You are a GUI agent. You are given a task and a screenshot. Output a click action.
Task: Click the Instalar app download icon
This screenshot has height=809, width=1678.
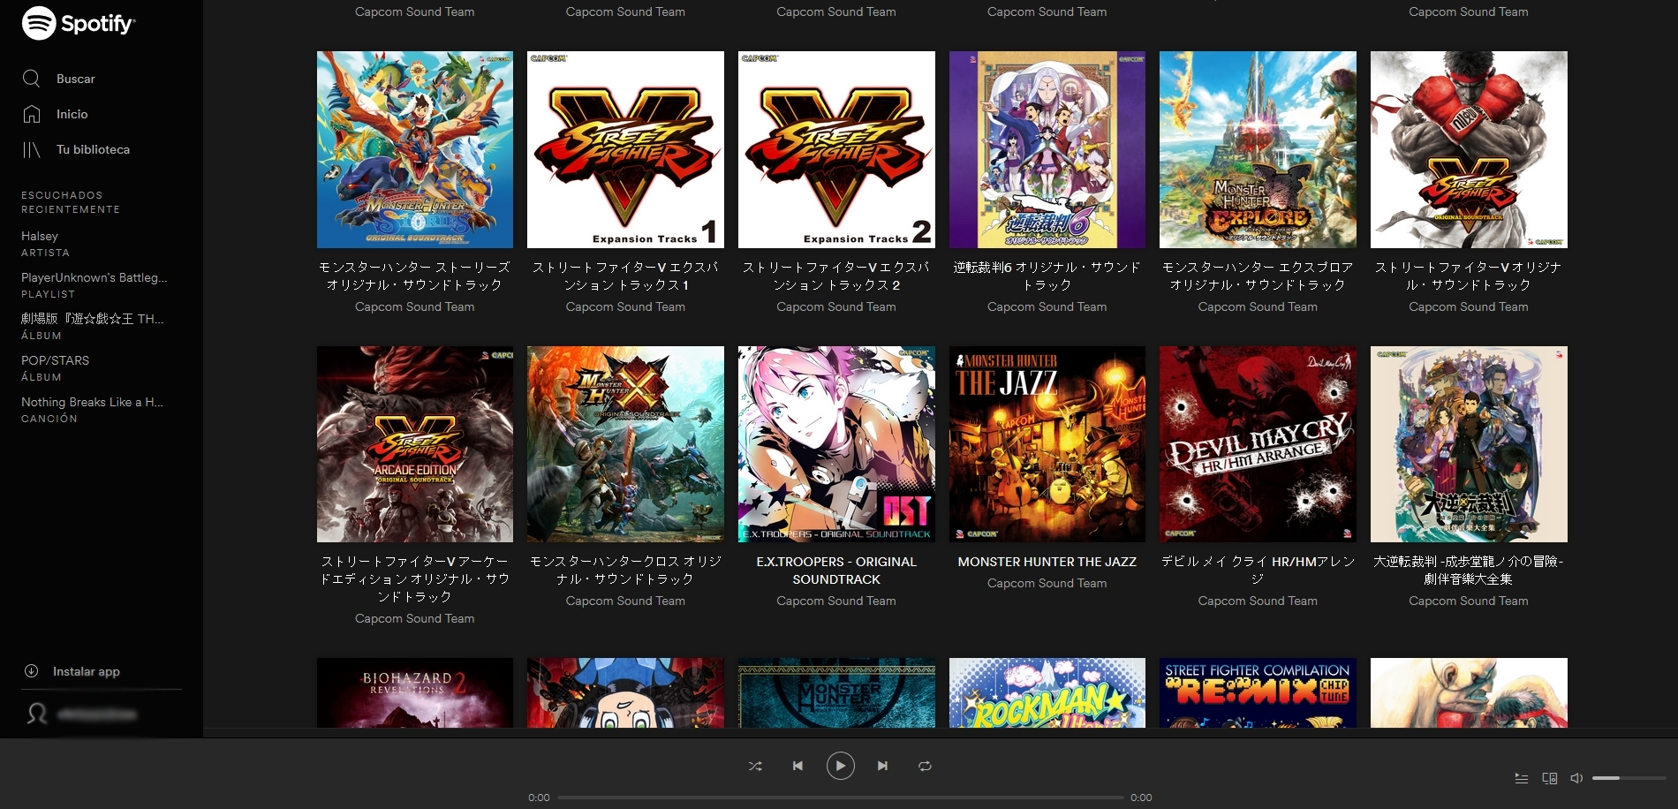tap(31, 671)
